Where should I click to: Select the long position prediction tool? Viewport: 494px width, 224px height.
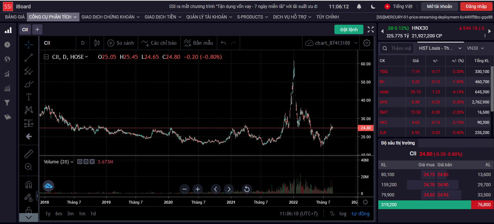[29, 123]
